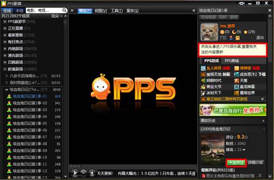Click the gray card icon under username

click(223, 38)
